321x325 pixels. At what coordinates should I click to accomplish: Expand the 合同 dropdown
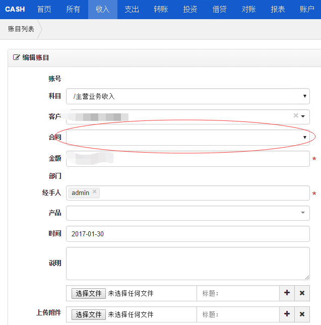[187, 138]
